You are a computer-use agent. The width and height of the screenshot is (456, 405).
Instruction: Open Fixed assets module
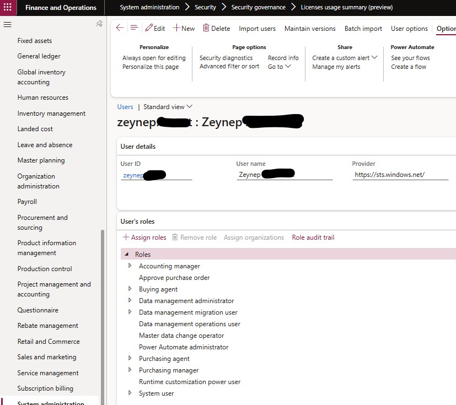35,41
